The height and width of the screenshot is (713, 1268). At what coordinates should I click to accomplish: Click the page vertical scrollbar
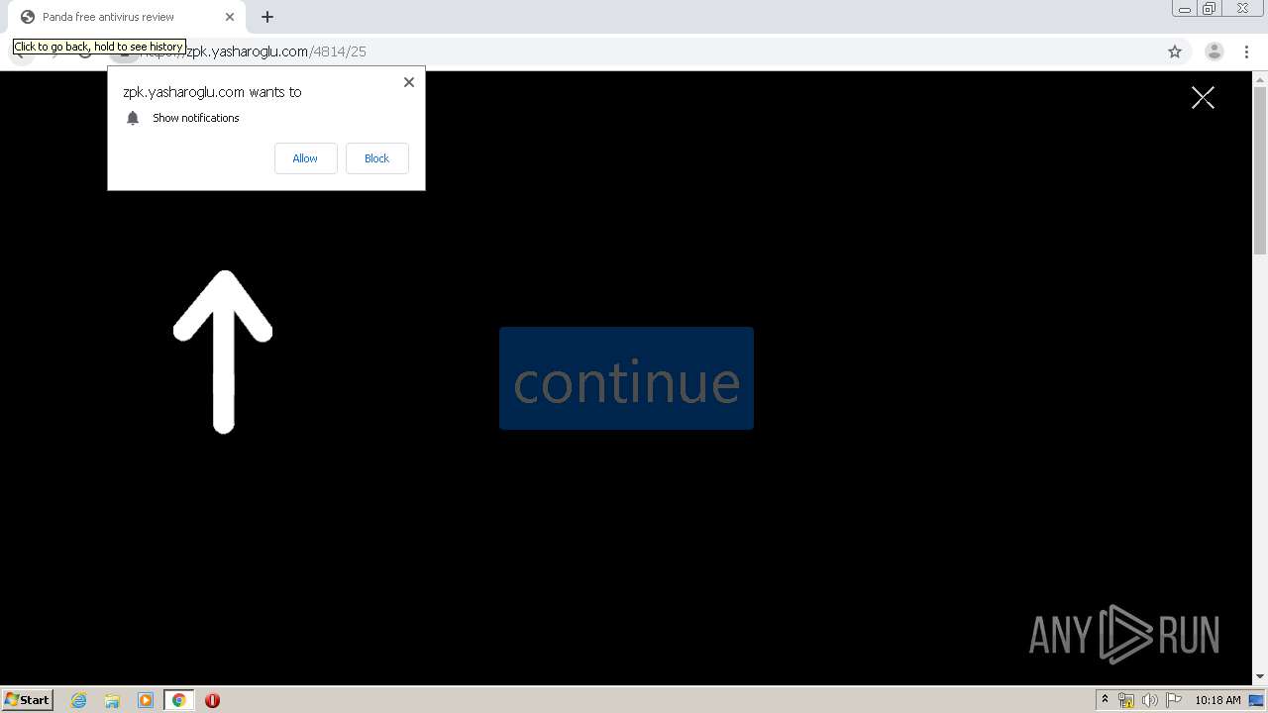[1260, 168]
